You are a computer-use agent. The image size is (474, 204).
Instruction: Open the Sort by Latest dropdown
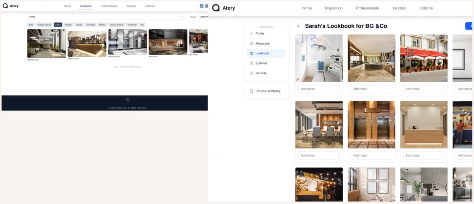pos(203,17)
